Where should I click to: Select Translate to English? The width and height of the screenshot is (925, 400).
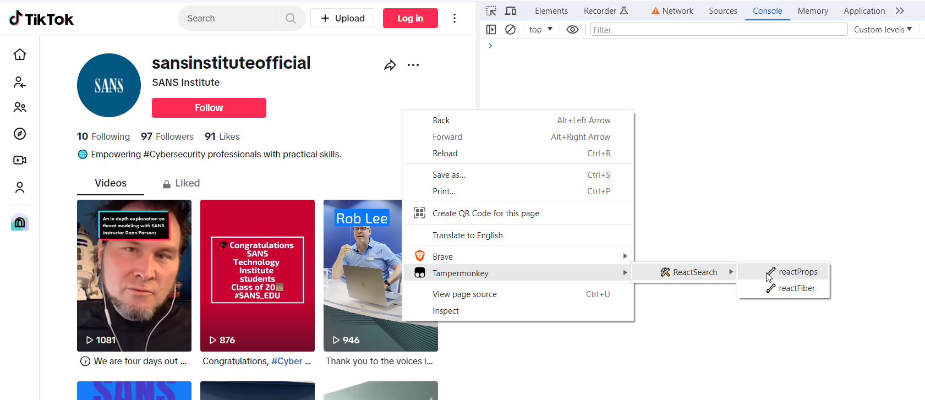coord(518,235)
